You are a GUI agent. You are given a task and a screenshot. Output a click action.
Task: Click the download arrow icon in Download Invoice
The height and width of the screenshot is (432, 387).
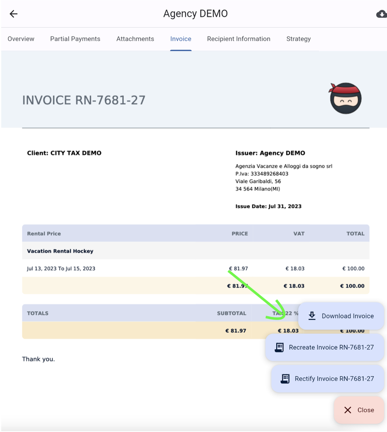point(312,316)
